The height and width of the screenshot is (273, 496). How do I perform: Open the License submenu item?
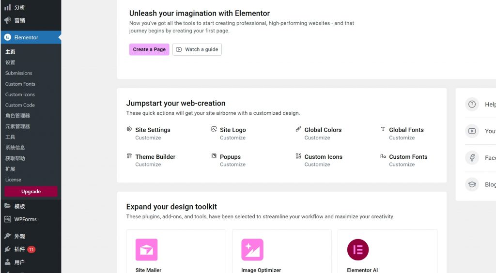13,180
